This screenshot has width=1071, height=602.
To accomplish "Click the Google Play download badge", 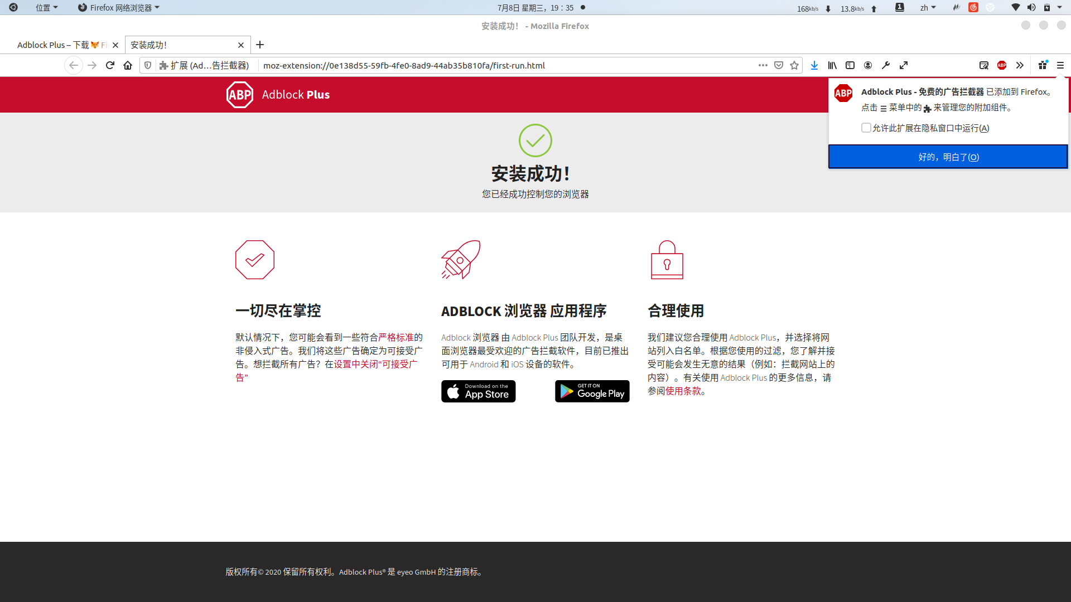I will [592, 391].
